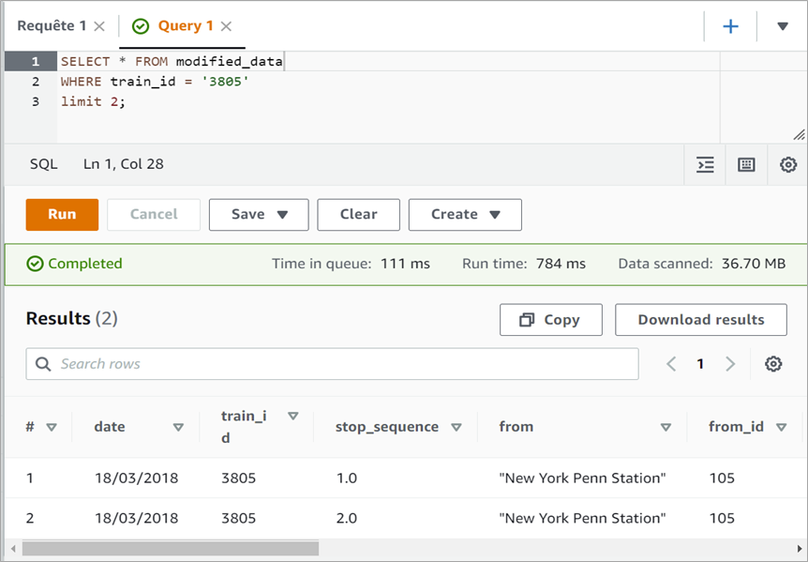
Task: Close the Requête 1 tab
Action: [x=99, y=26]
